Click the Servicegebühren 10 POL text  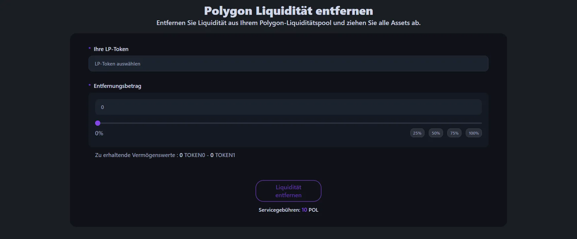(x=288, y=210)
